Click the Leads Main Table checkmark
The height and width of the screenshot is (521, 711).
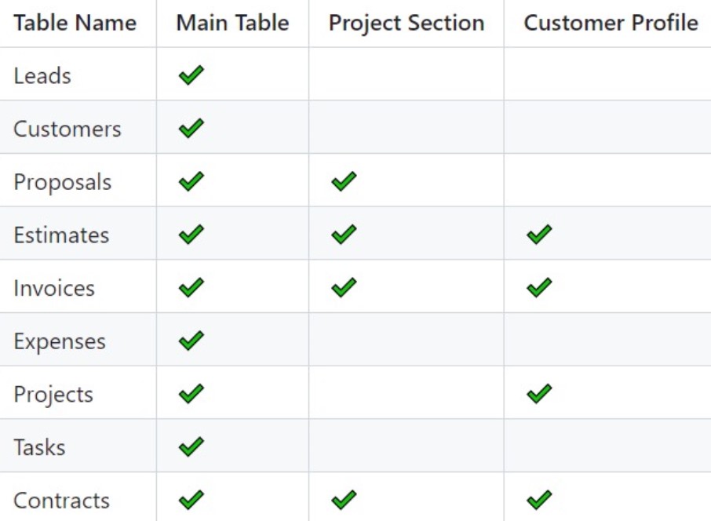click(x=191, y=75)
